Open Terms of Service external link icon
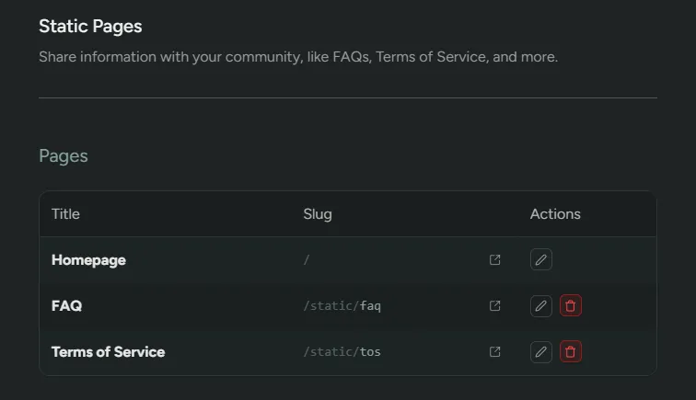 [x=495, y=351]
